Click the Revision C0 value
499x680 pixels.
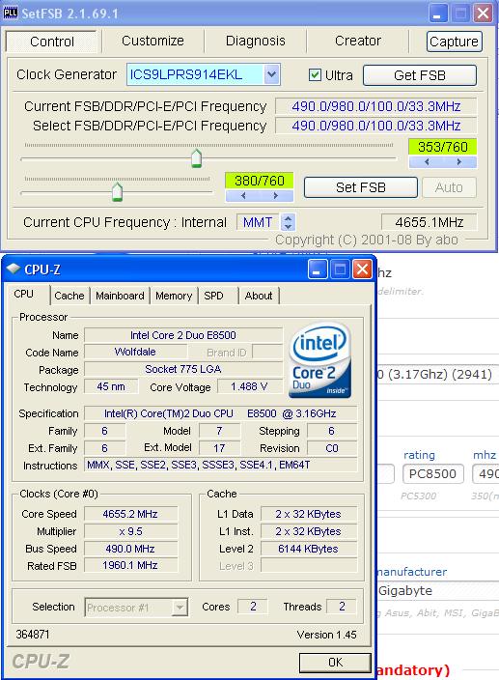(x=332, y=448)
